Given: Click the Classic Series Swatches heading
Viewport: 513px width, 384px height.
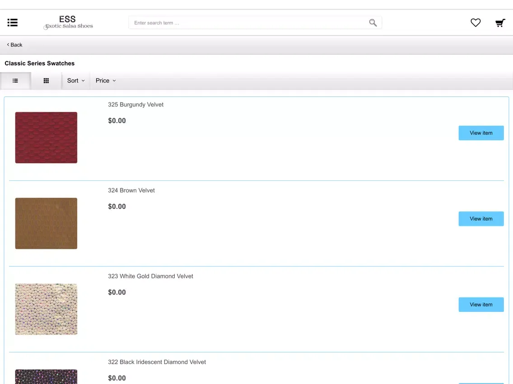Looking at the screenshot, I should coord(40,64).
